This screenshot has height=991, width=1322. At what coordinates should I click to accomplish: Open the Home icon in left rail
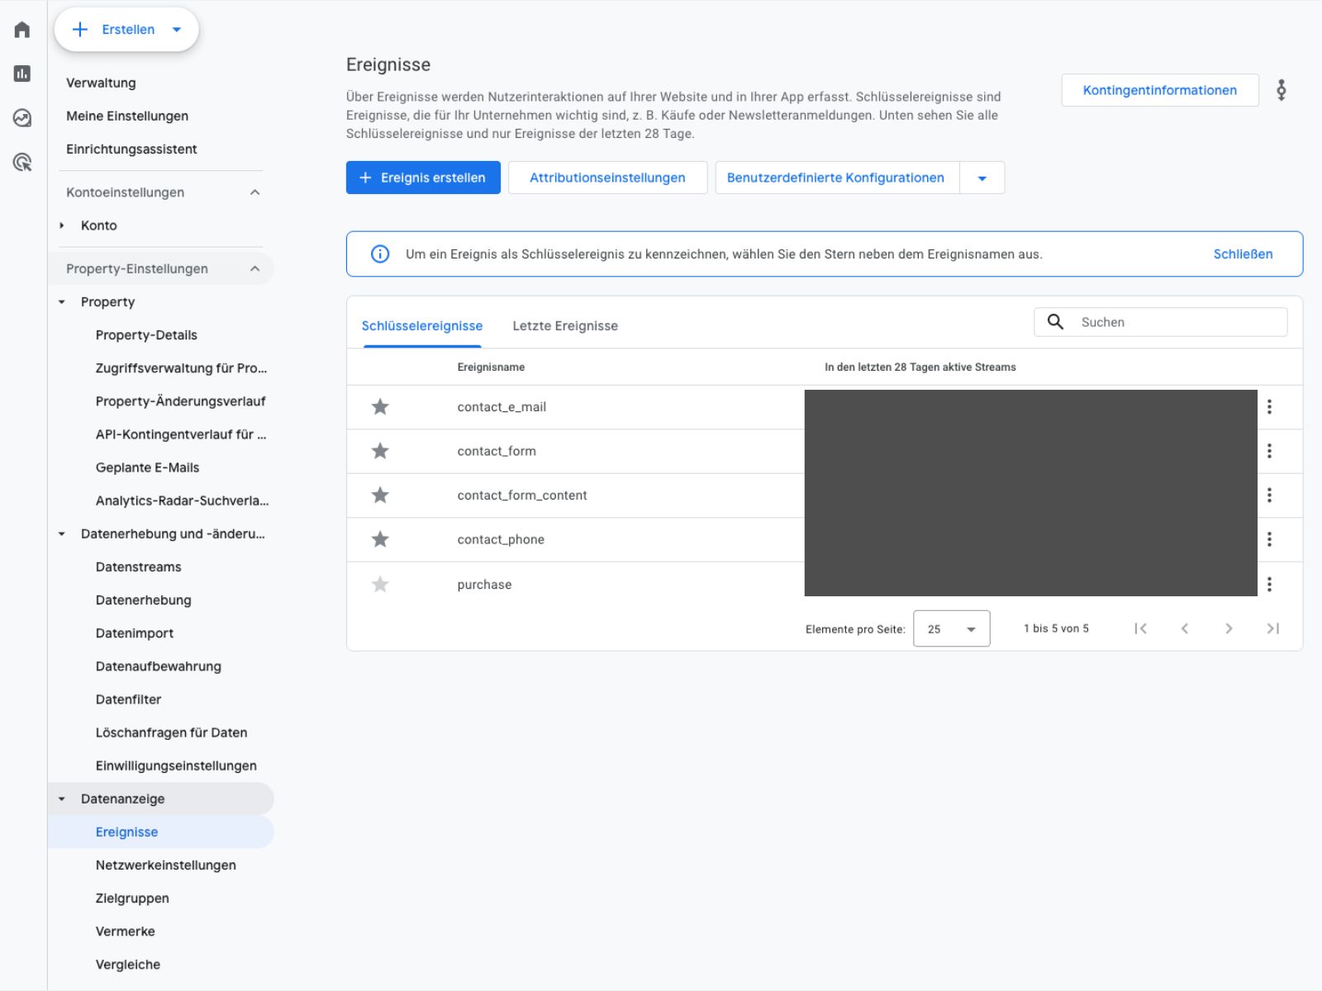tap(22, 30)
